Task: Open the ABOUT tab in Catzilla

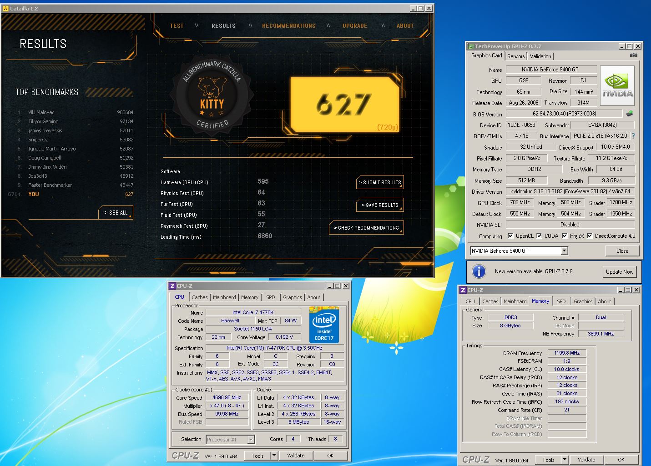Action: [x=405, y=26]
